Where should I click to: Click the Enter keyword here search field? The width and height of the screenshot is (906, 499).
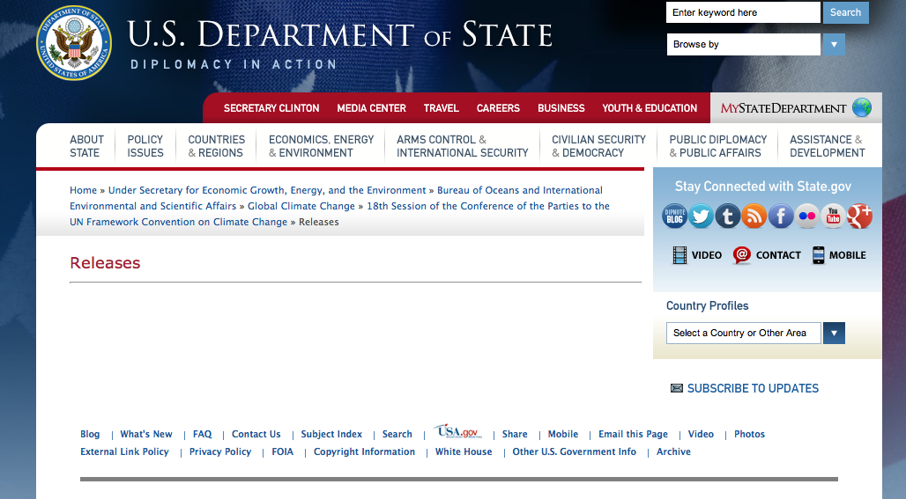(x=743, y=12)
